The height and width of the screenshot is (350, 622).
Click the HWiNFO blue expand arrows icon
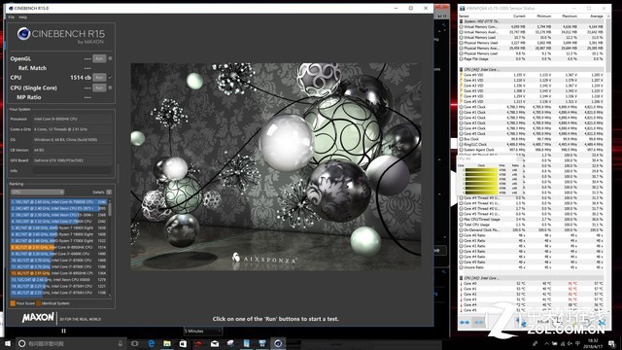point(465,323)
